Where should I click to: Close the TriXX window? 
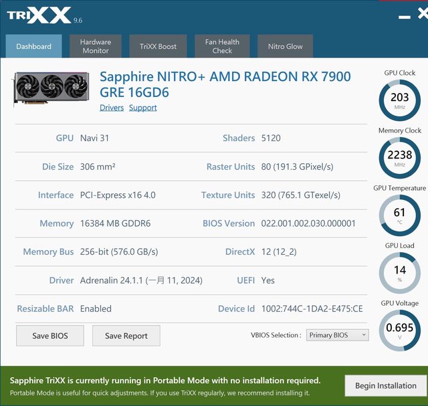click(423, 13)
